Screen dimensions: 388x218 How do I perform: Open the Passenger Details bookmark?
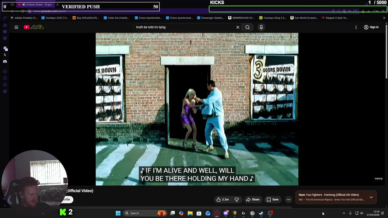(x=210, y=18)
